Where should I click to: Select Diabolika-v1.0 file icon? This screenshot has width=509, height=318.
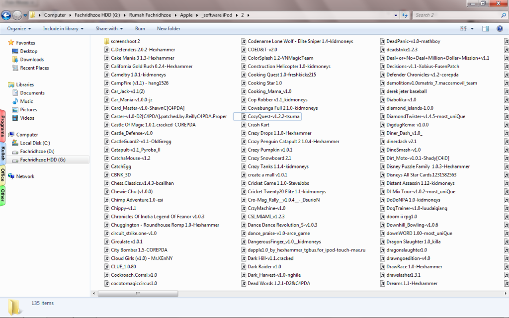coord(382,100)
